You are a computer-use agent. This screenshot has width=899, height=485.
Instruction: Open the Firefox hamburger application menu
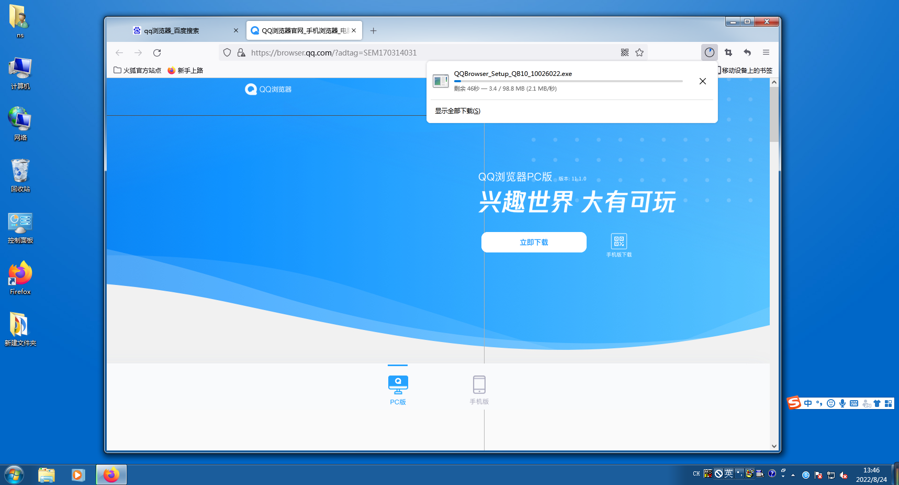[x=766, y=52]
